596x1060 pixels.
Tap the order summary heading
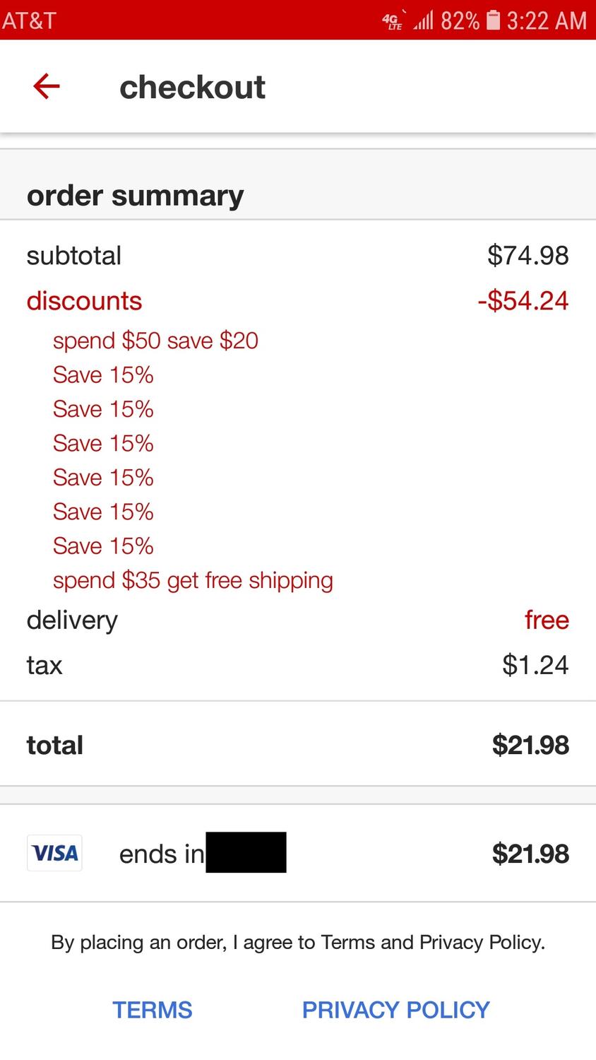pos(135,196)
